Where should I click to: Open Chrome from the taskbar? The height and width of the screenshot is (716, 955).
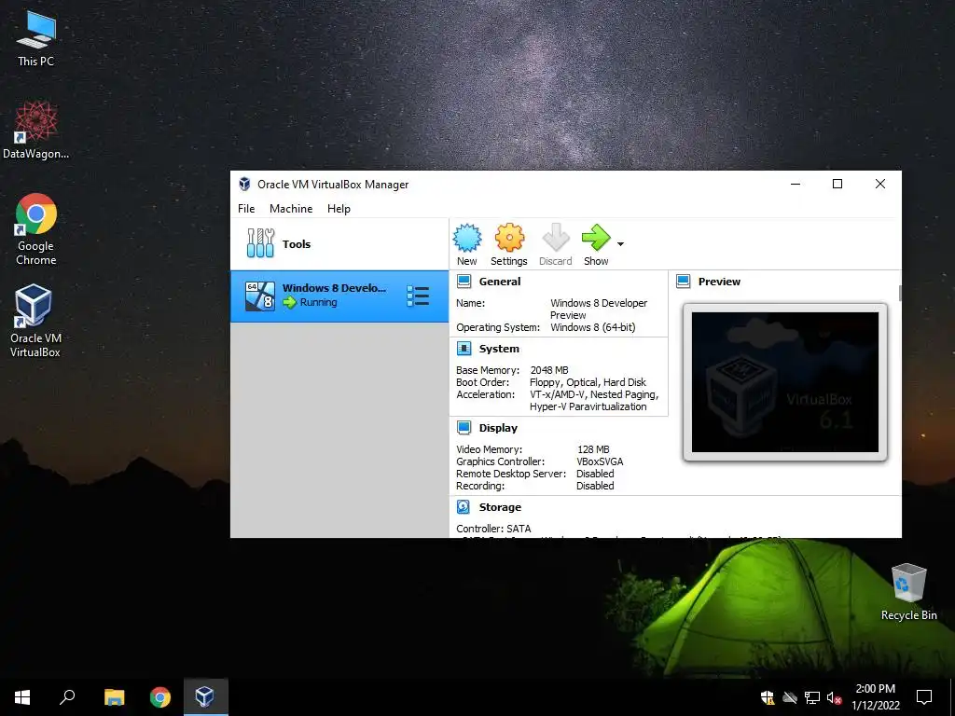[160, 697]
